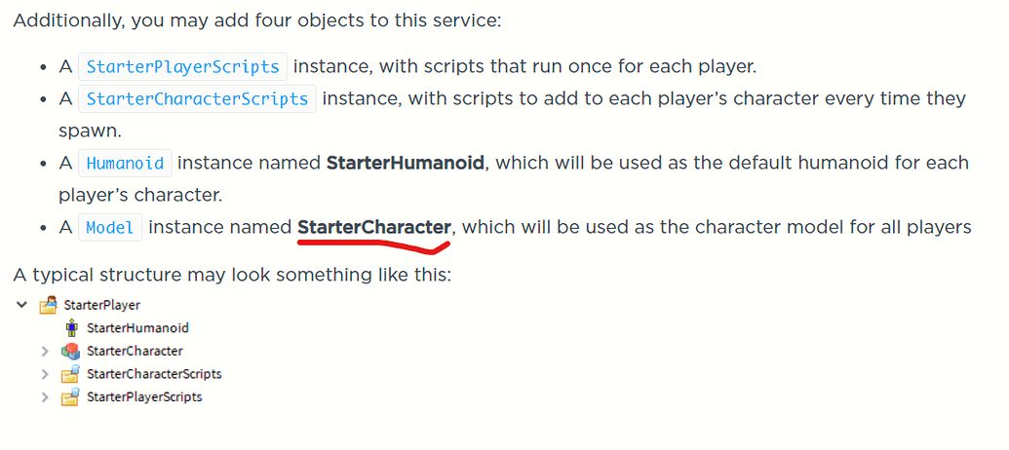Click the StarterPlayerScripts folder icon in tree
This screenshot has height=450, width=1009.
[71, 396]
